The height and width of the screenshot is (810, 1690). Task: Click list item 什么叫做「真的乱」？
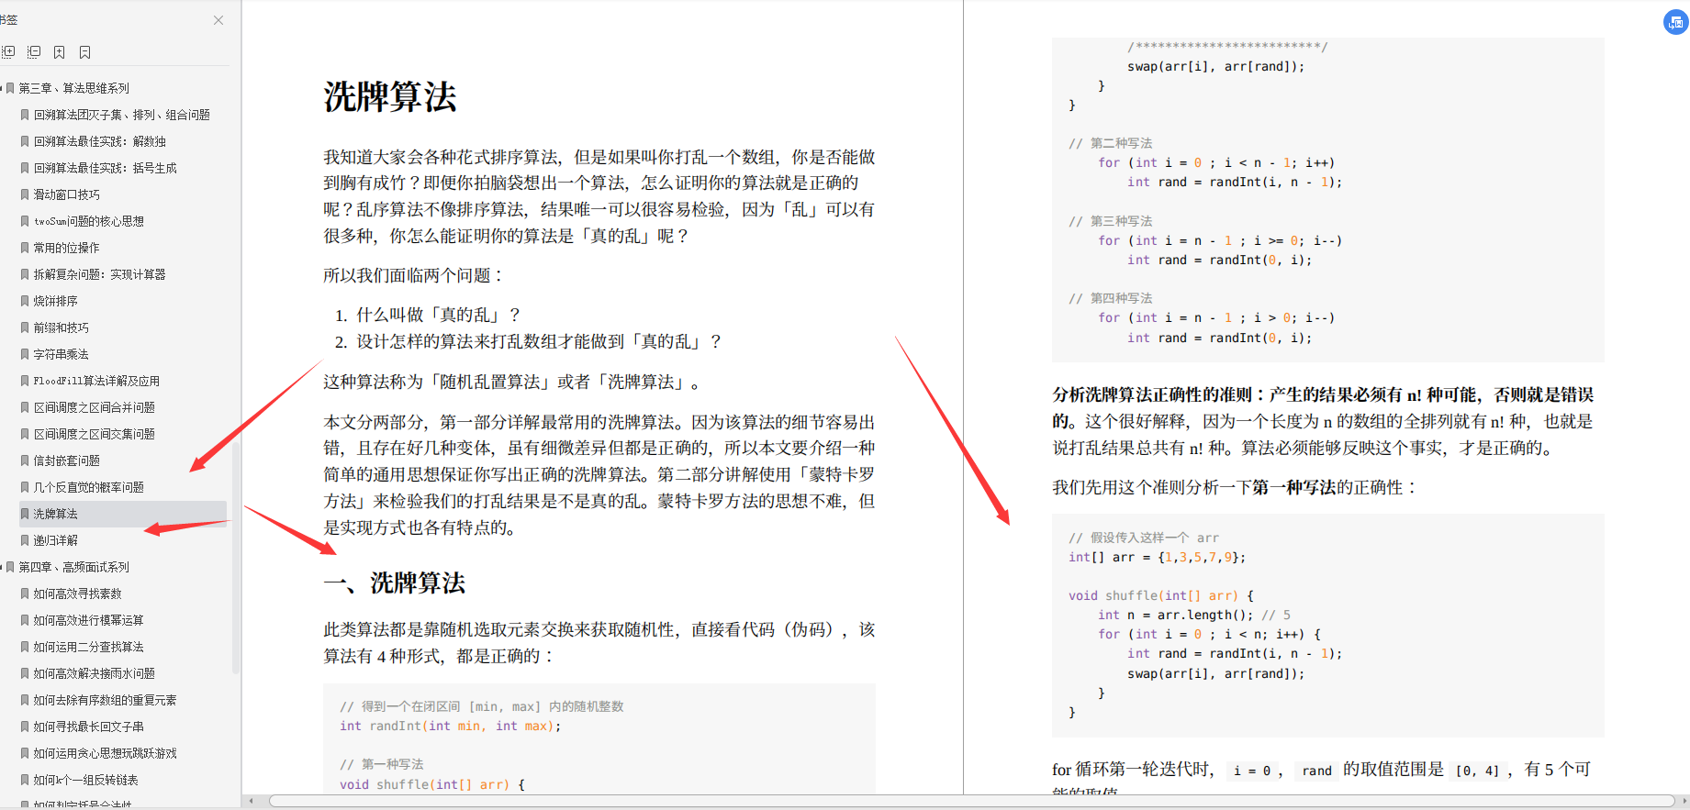coord(439,316)
